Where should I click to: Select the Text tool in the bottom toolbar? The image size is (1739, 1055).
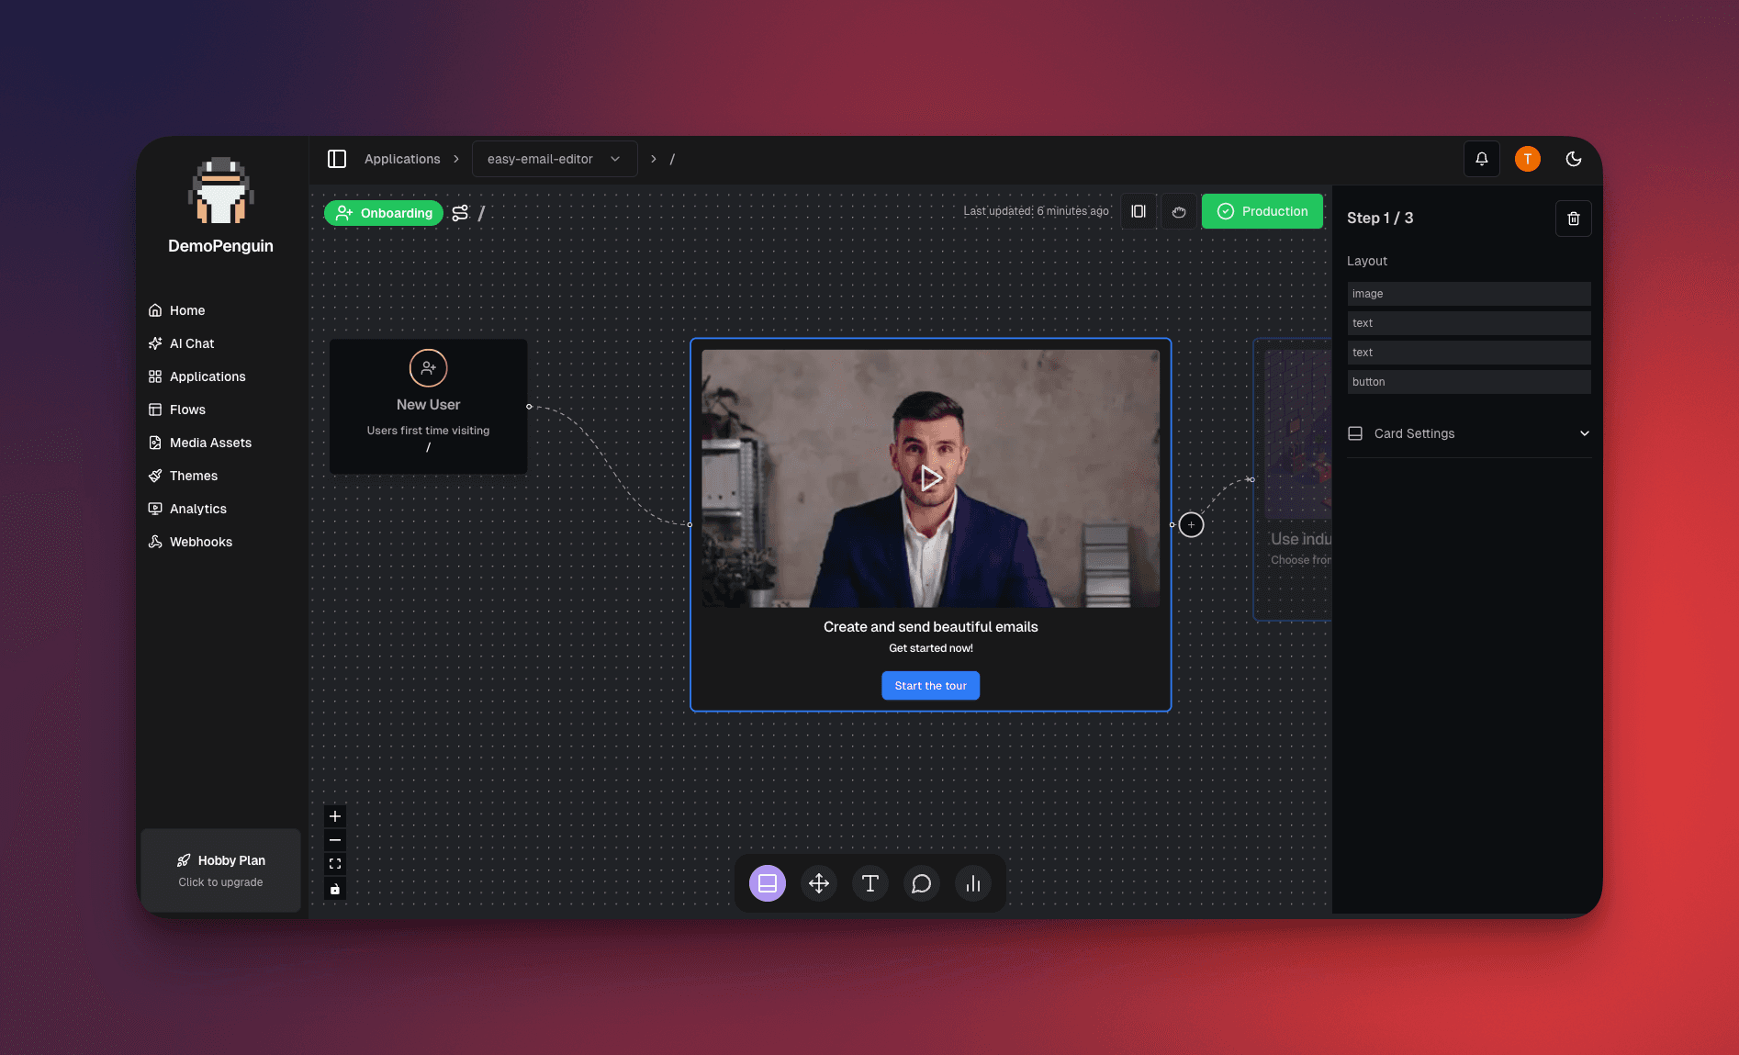pyautogui.click(x=869, y=883)
